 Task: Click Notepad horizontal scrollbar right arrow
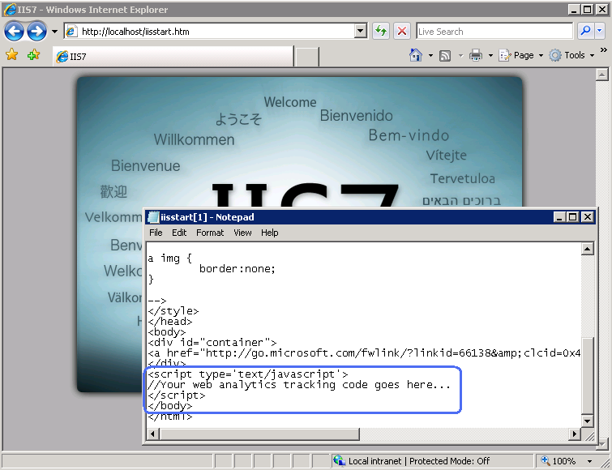pos(575,434)
